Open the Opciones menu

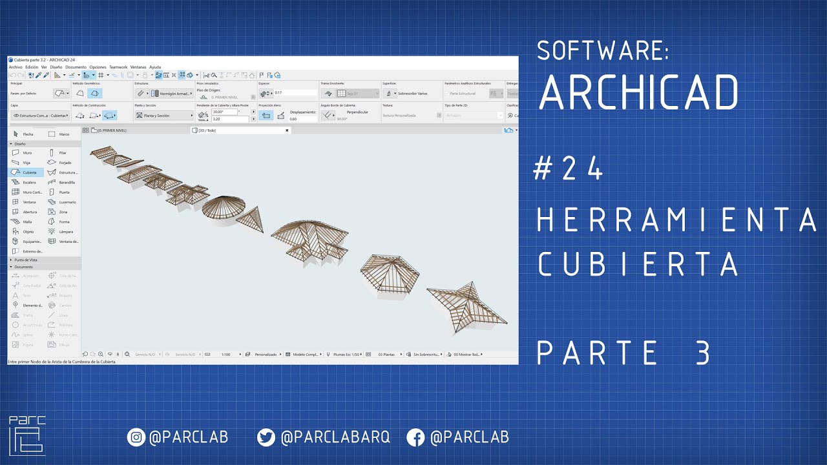98,67
